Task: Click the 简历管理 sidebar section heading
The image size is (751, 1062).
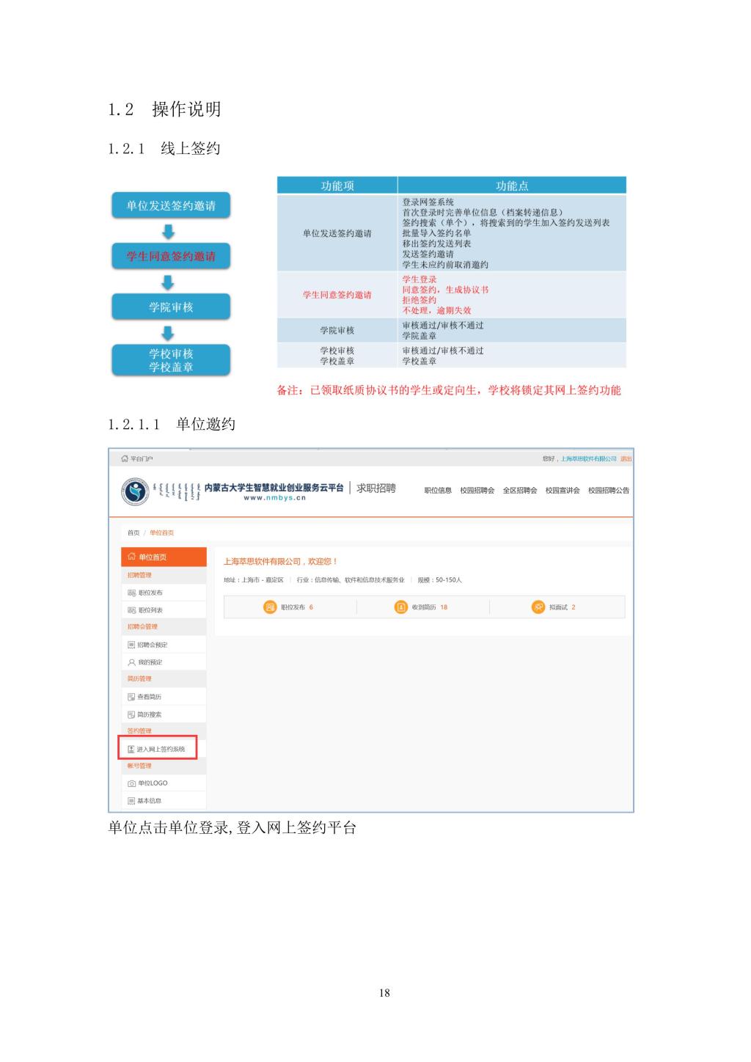Action: [x=164, y=679]
